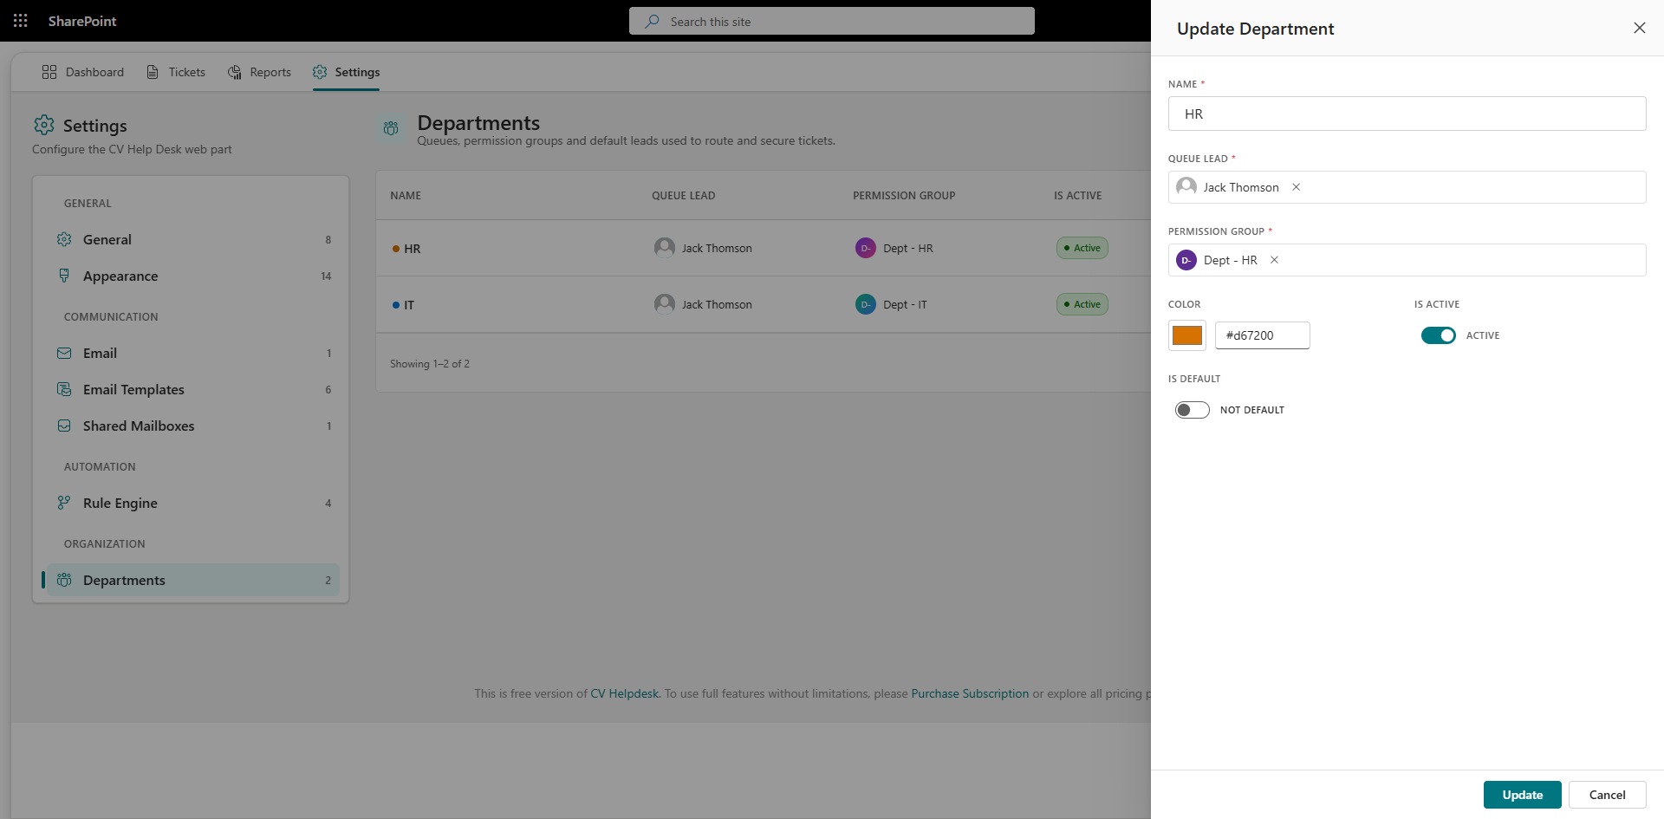The image size is (1664, 819).
Task: Switch to the Tickets tab
Action: click(176, 72)
